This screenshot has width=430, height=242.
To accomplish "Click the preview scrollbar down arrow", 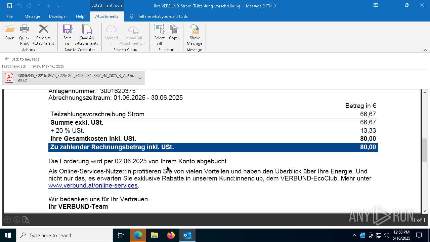I will click(425, 211).
